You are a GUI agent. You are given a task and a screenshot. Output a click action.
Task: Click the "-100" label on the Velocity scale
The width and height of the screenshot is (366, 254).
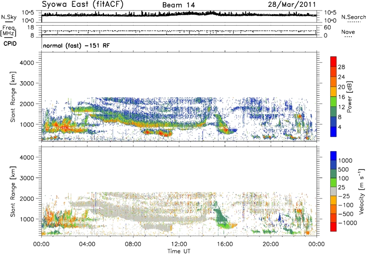[346, 205]
